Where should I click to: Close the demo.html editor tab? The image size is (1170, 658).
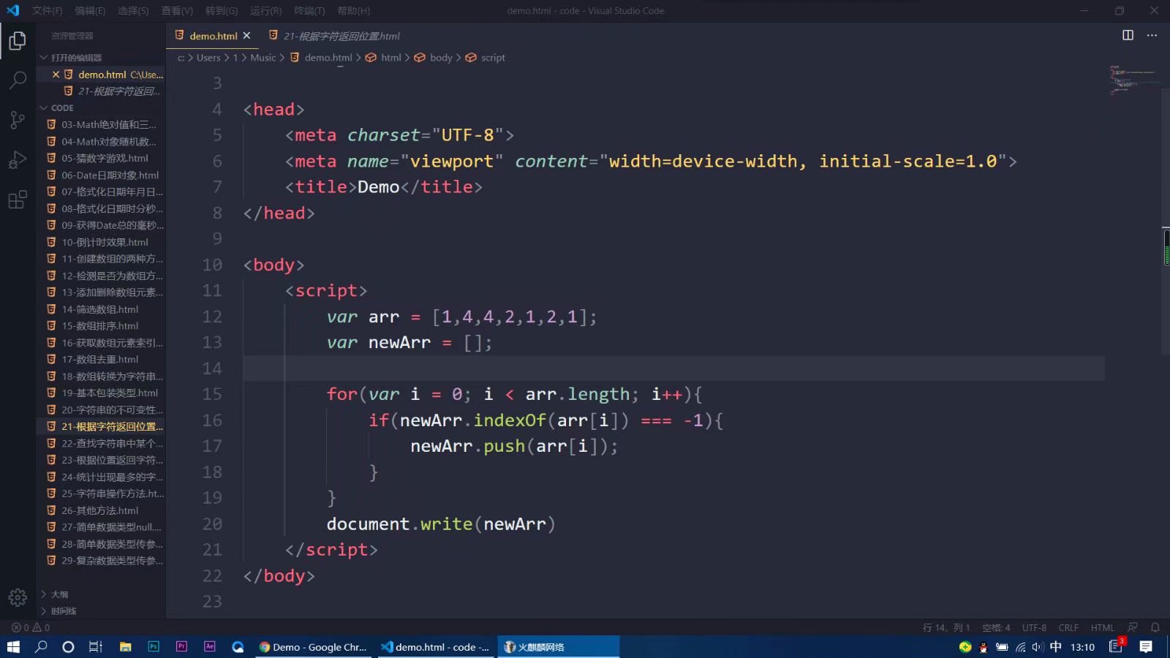coord(246,35)
